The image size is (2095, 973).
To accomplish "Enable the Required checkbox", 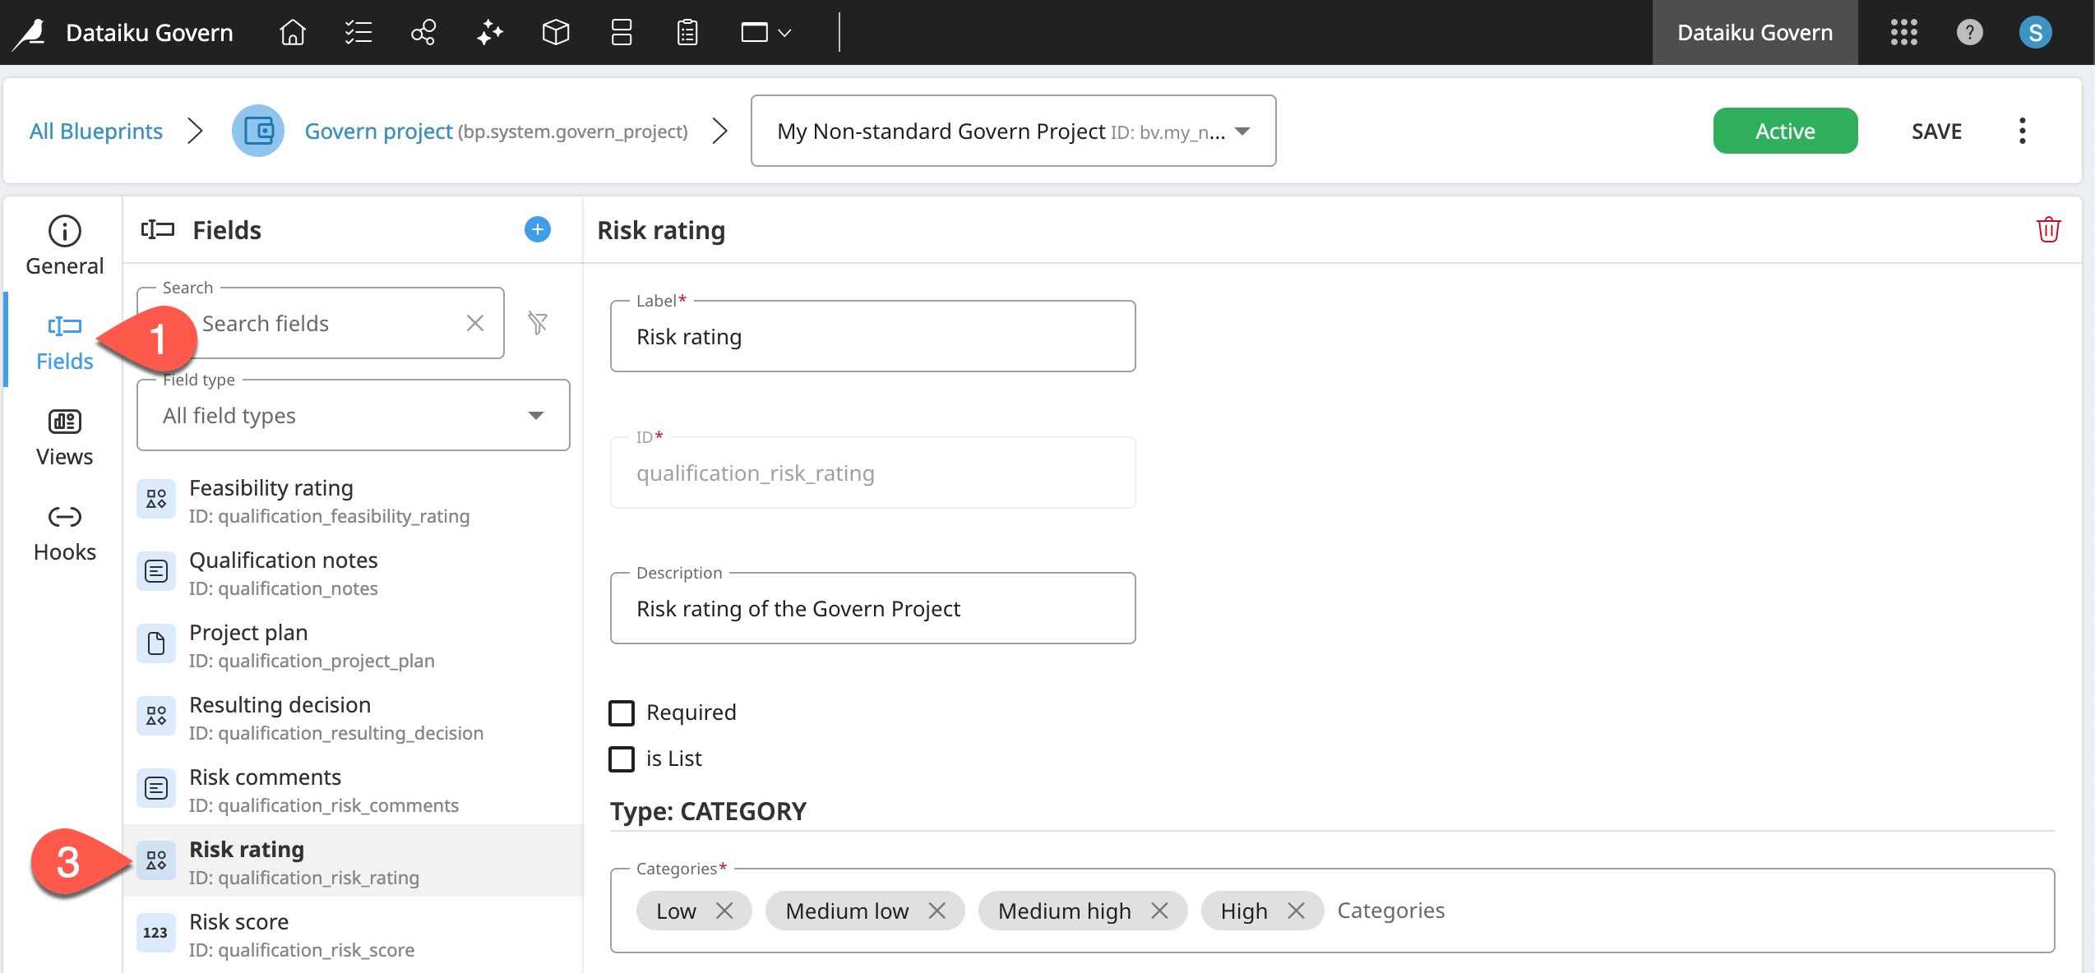I will click(x=622, y=712).
